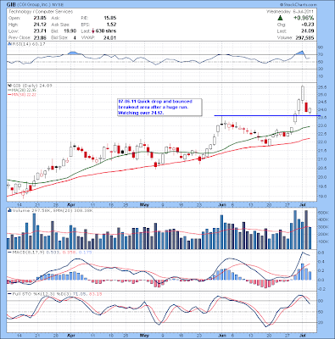Screen dimensions: 335x339
Task: Click the 90 level on RSI axis
Action: [x=321, y=47]
